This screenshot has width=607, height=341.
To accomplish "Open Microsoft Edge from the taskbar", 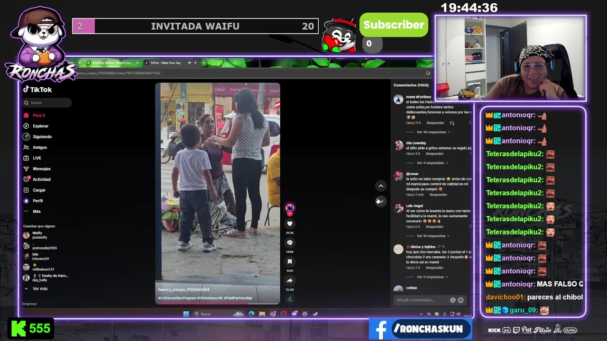I will pyautogui.click(x=251, y=314).
